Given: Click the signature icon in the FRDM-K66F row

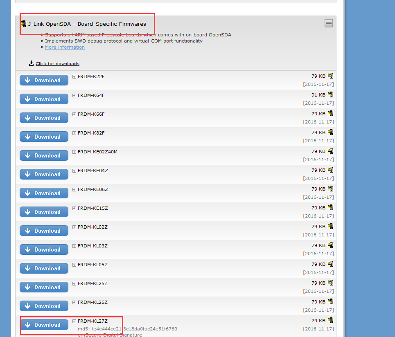Looking at the screenshot, I should click(330, 113).
